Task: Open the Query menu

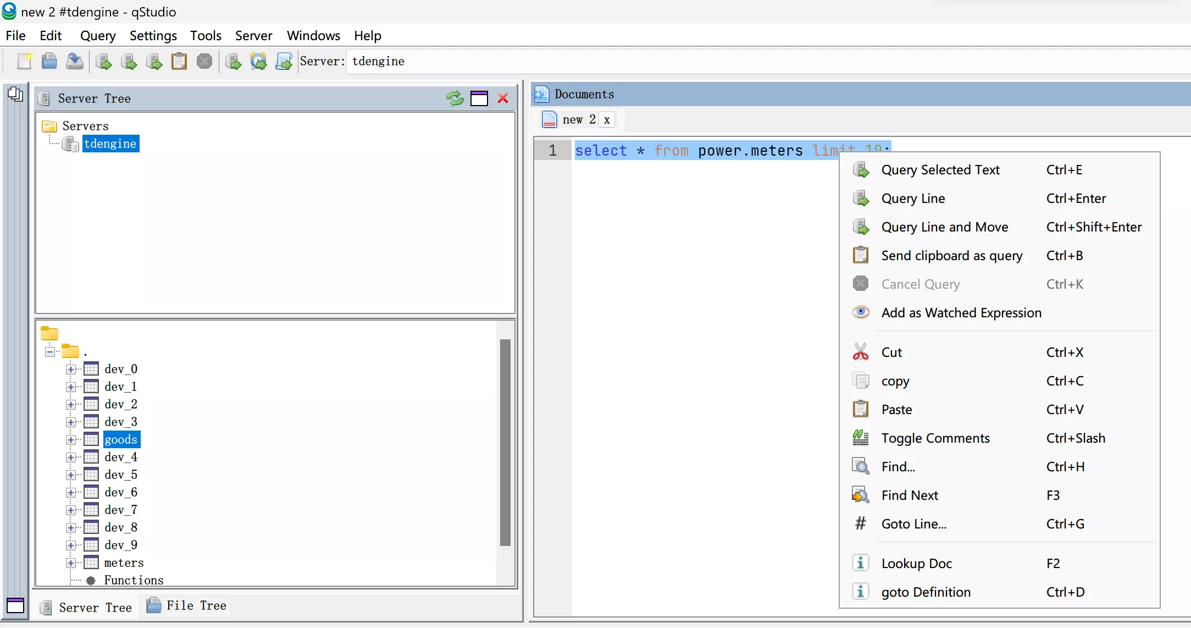Action: (x=98, y=35)
